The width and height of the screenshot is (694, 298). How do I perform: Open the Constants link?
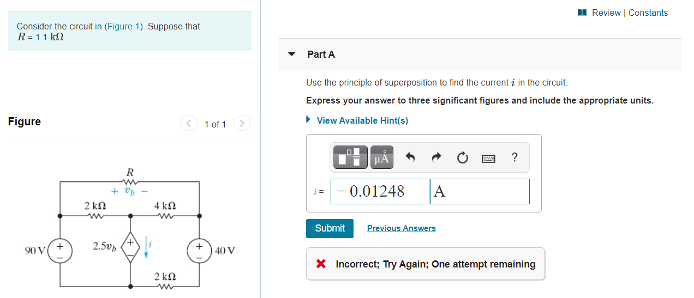coord(648,13)
